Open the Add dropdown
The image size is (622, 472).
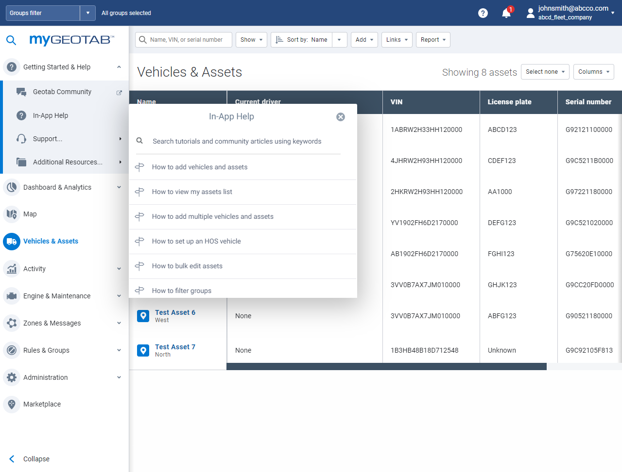pos(364,40)
